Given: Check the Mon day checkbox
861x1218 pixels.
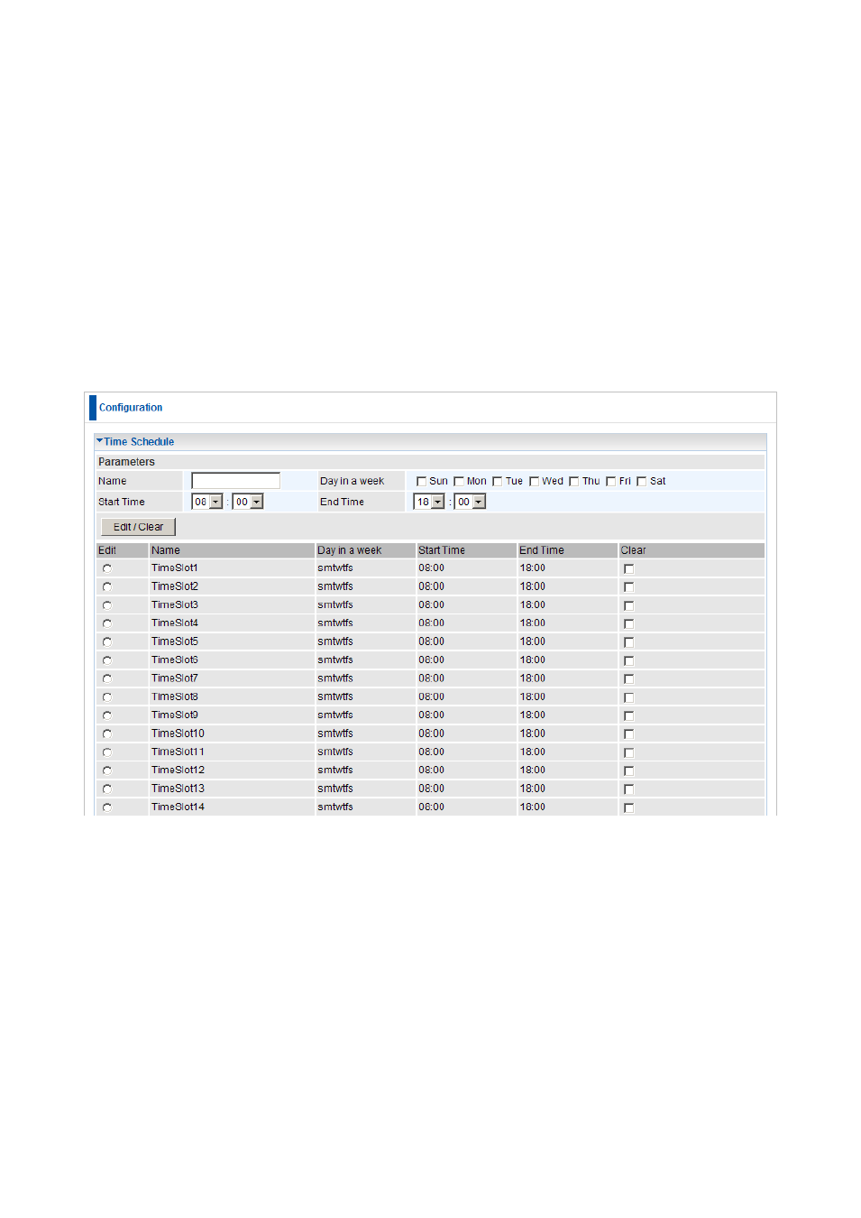Looking at the screenshot, I should click(x=458, y=482).
